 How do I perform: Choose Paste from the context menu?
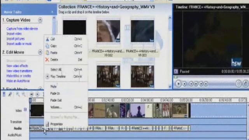tap(66, 53)
